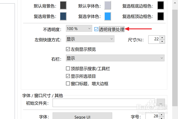Click the browse ... button for 初始文件夹
Screen dimensions: 178x119
[161, 103]
